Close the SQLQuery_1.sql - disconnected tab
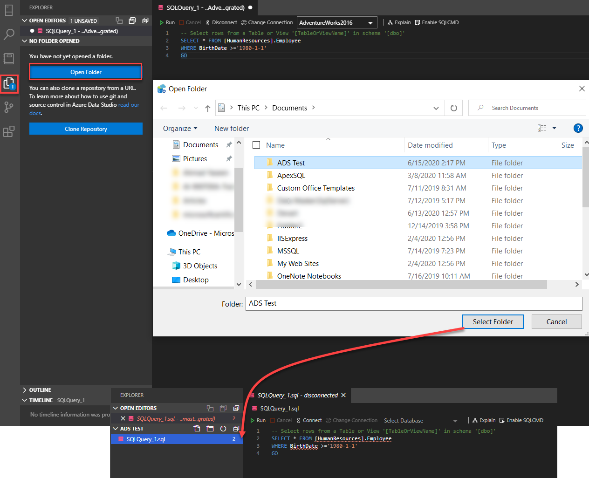The image size is (589, 478). (343, 395)
